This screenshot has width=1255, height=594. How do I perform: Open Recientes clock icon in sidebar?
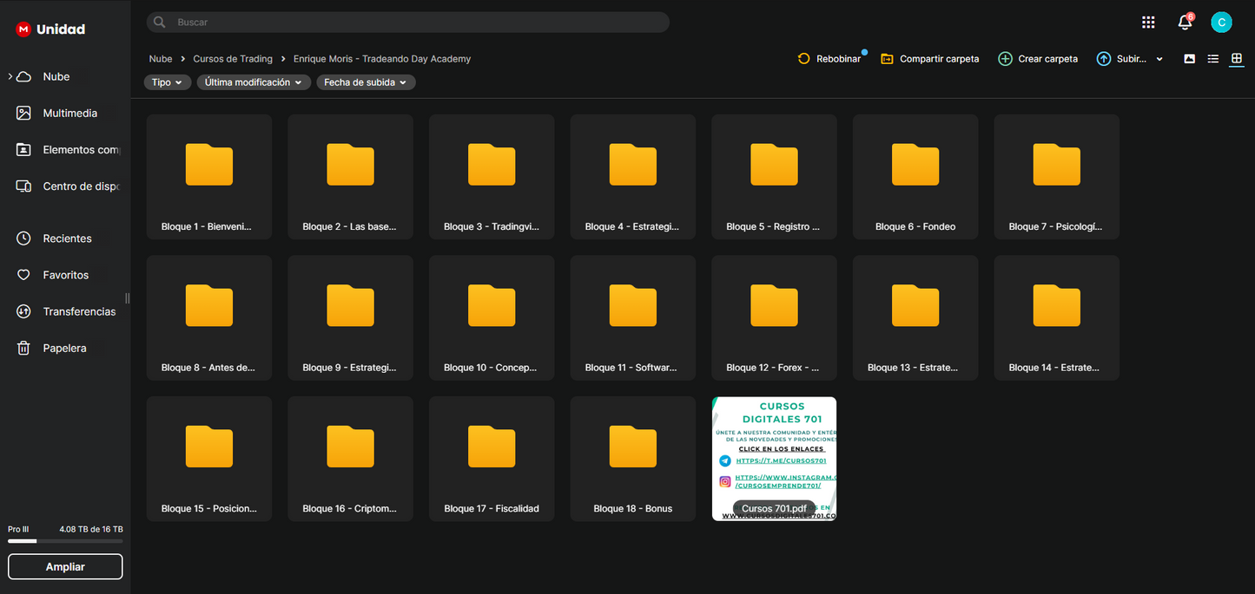click(x=24, y=238)
